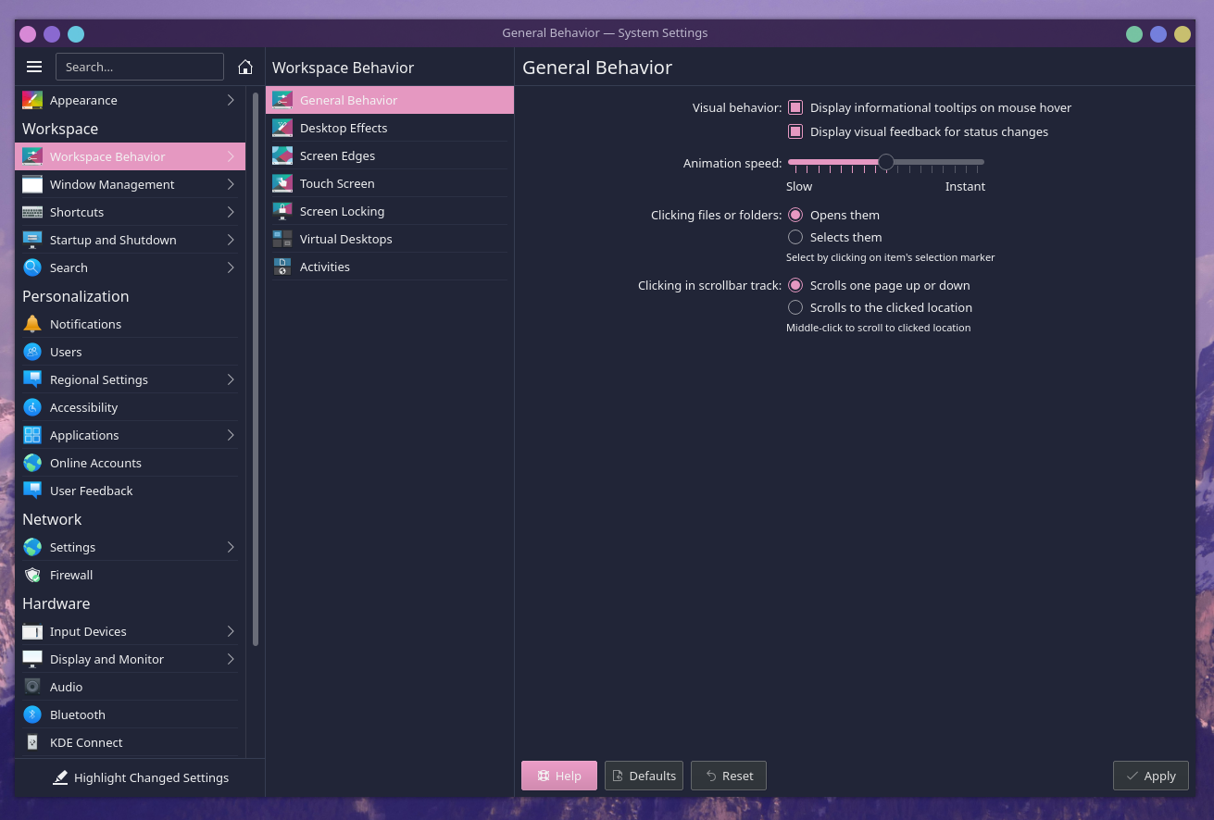Select the General Behavior module
Image resolution: width=1214 pixels, height=820 pixels.
click(390, 100)
